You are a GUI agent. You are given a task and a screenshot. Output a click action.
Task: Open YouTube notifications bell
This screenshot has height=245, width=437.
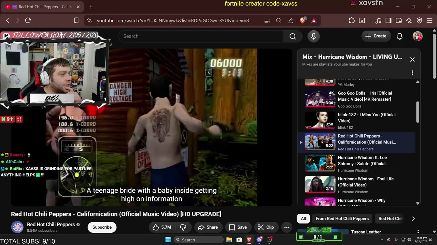[400, 36]
